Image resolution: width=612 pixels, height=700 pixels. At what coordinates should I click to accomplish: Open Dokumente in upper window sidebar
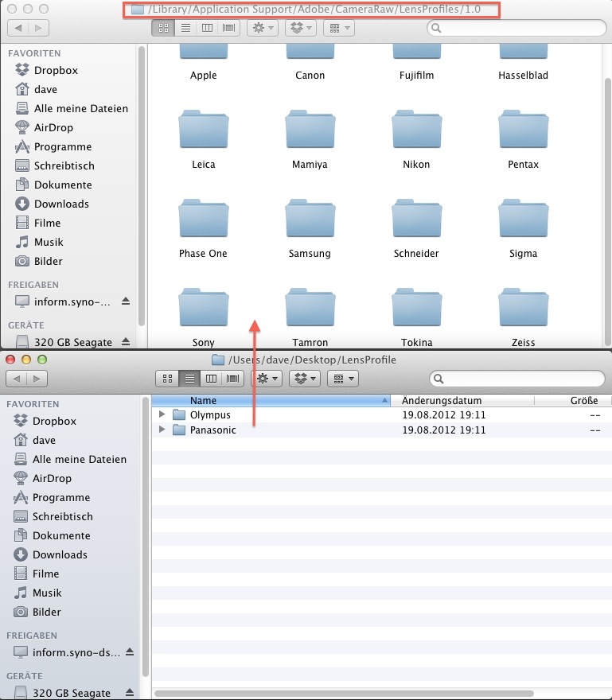pos(53,185)
